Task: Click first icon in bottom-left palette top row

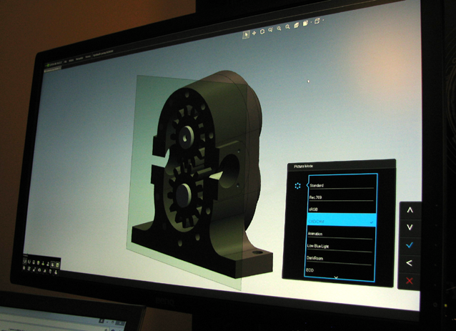Action: click(25, 261)
